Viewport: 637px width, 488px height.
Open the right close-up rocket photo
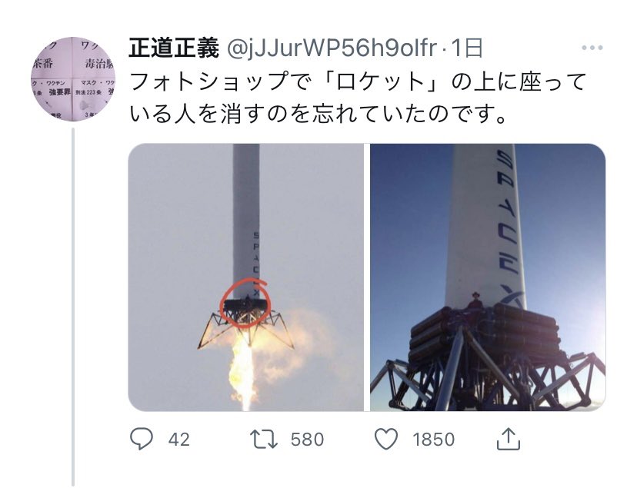(x=488, y=277)
